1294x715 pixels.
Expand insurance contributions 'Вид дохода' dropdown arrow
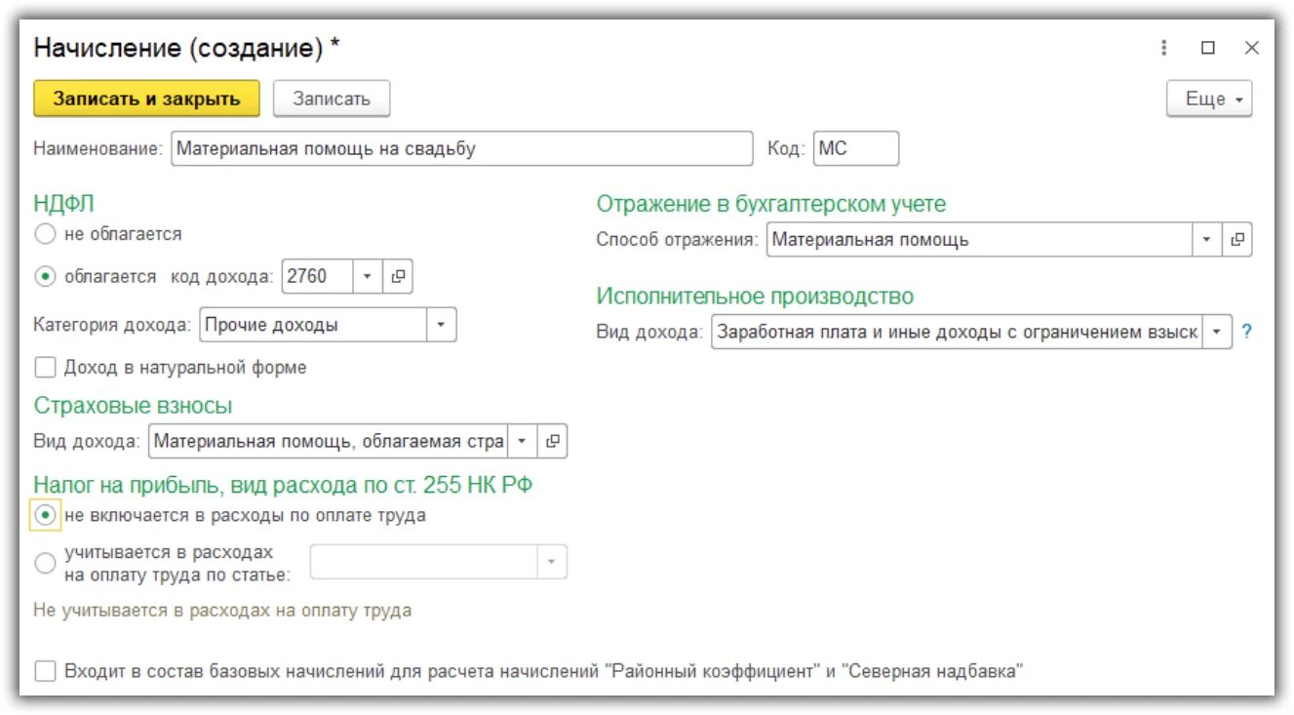point(522,441)
